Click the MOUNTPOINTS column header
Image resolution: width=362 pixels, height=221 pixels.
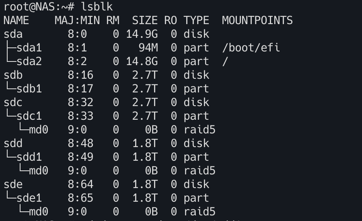pos(257,20)
